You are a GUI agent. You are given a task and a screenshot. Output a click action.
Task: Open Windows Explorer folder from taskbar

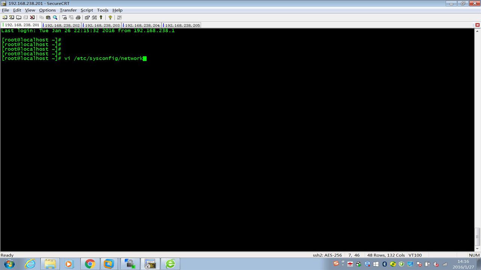[x=50, y=264]
